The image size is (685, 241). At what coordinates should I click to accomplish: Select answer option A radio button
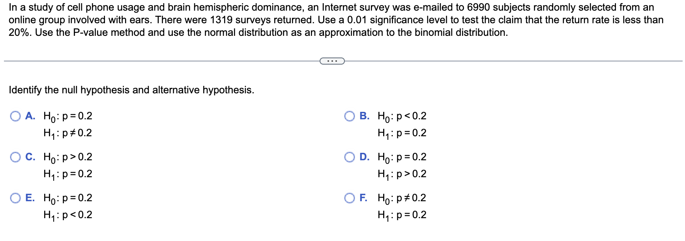tap(15, 116)
